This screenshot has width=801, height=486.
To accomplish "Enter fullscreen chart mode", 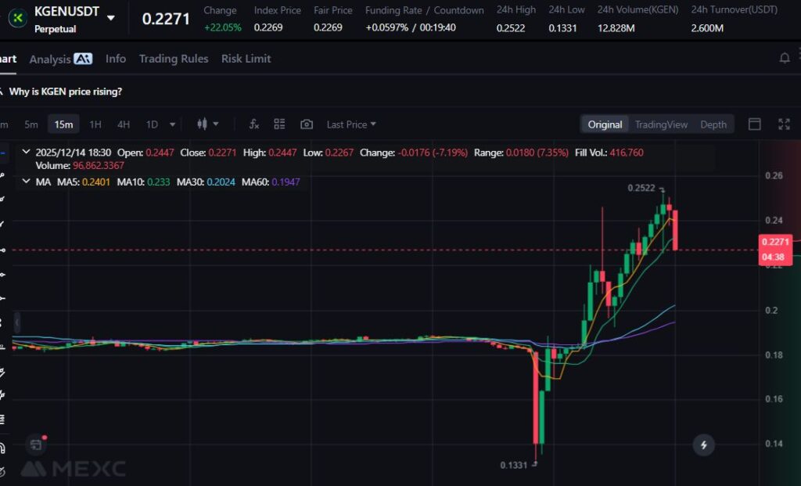I will (x=784, y=124).
